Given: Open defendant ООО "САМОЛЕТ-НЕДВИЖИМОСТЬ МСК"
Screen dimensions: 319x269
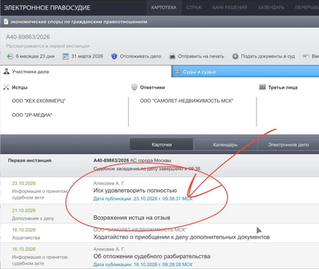Looking at the screenshot, I should click(187, 101).
